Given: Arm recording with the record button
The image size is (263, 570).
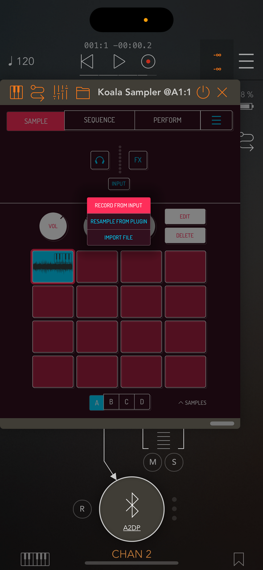Looking at the screenshot, I should (148, 62).
